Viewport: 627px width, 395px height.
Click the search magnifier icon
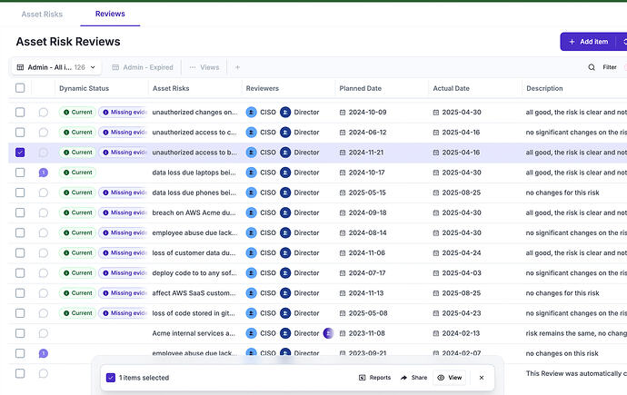tap(592, 67)
